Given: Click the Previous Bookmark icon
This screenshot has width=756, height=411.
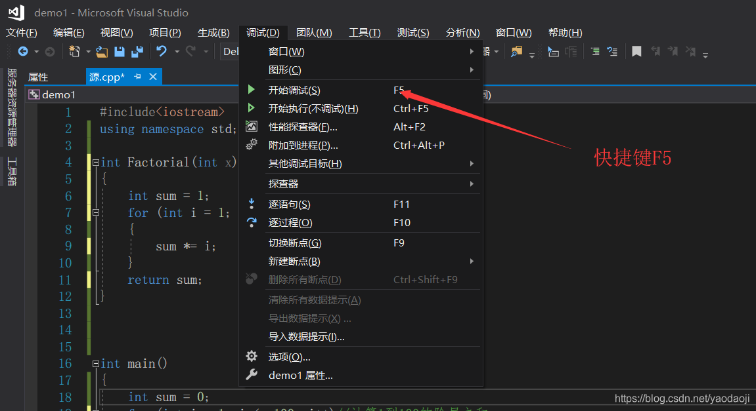Looking at the screenshot, I should (656, 52).
